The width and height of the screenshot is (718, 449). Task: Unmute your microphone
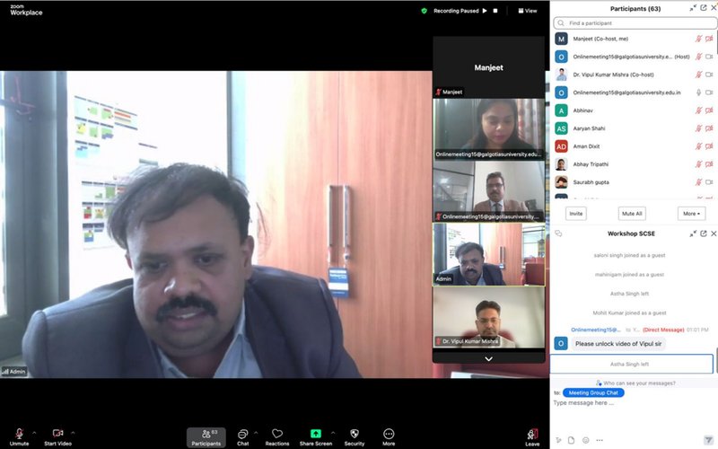click(19, 436)
